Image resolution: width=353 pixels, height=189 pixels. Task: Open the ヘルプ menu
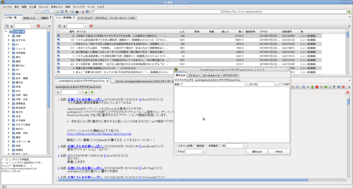coord(101,7)
